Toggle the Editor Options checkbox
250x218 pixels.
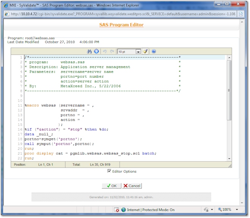[109, 171]
